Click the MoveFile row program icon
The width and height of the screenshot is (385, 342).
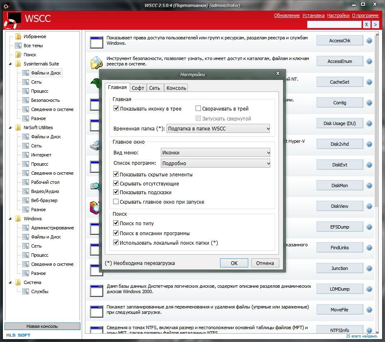tap(96, 311)
